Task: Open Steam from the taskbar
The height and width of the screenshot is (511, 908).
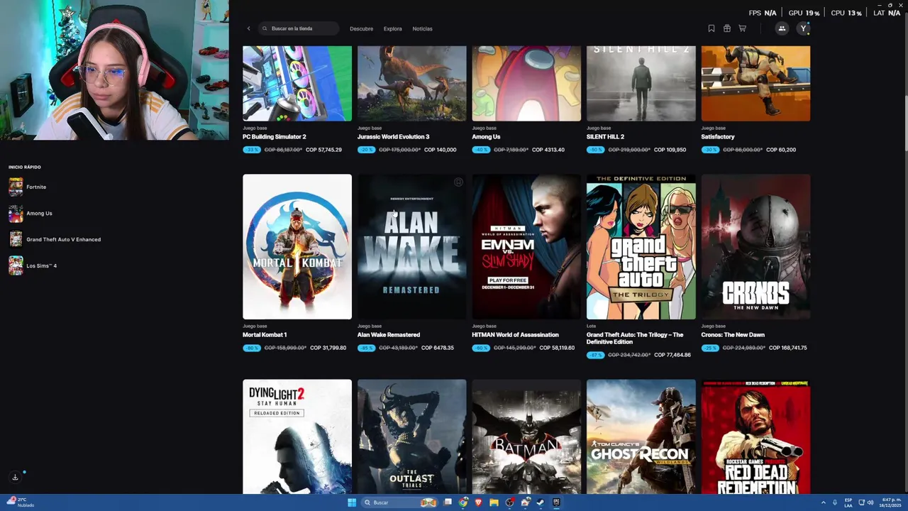Action: pos(540,502)
